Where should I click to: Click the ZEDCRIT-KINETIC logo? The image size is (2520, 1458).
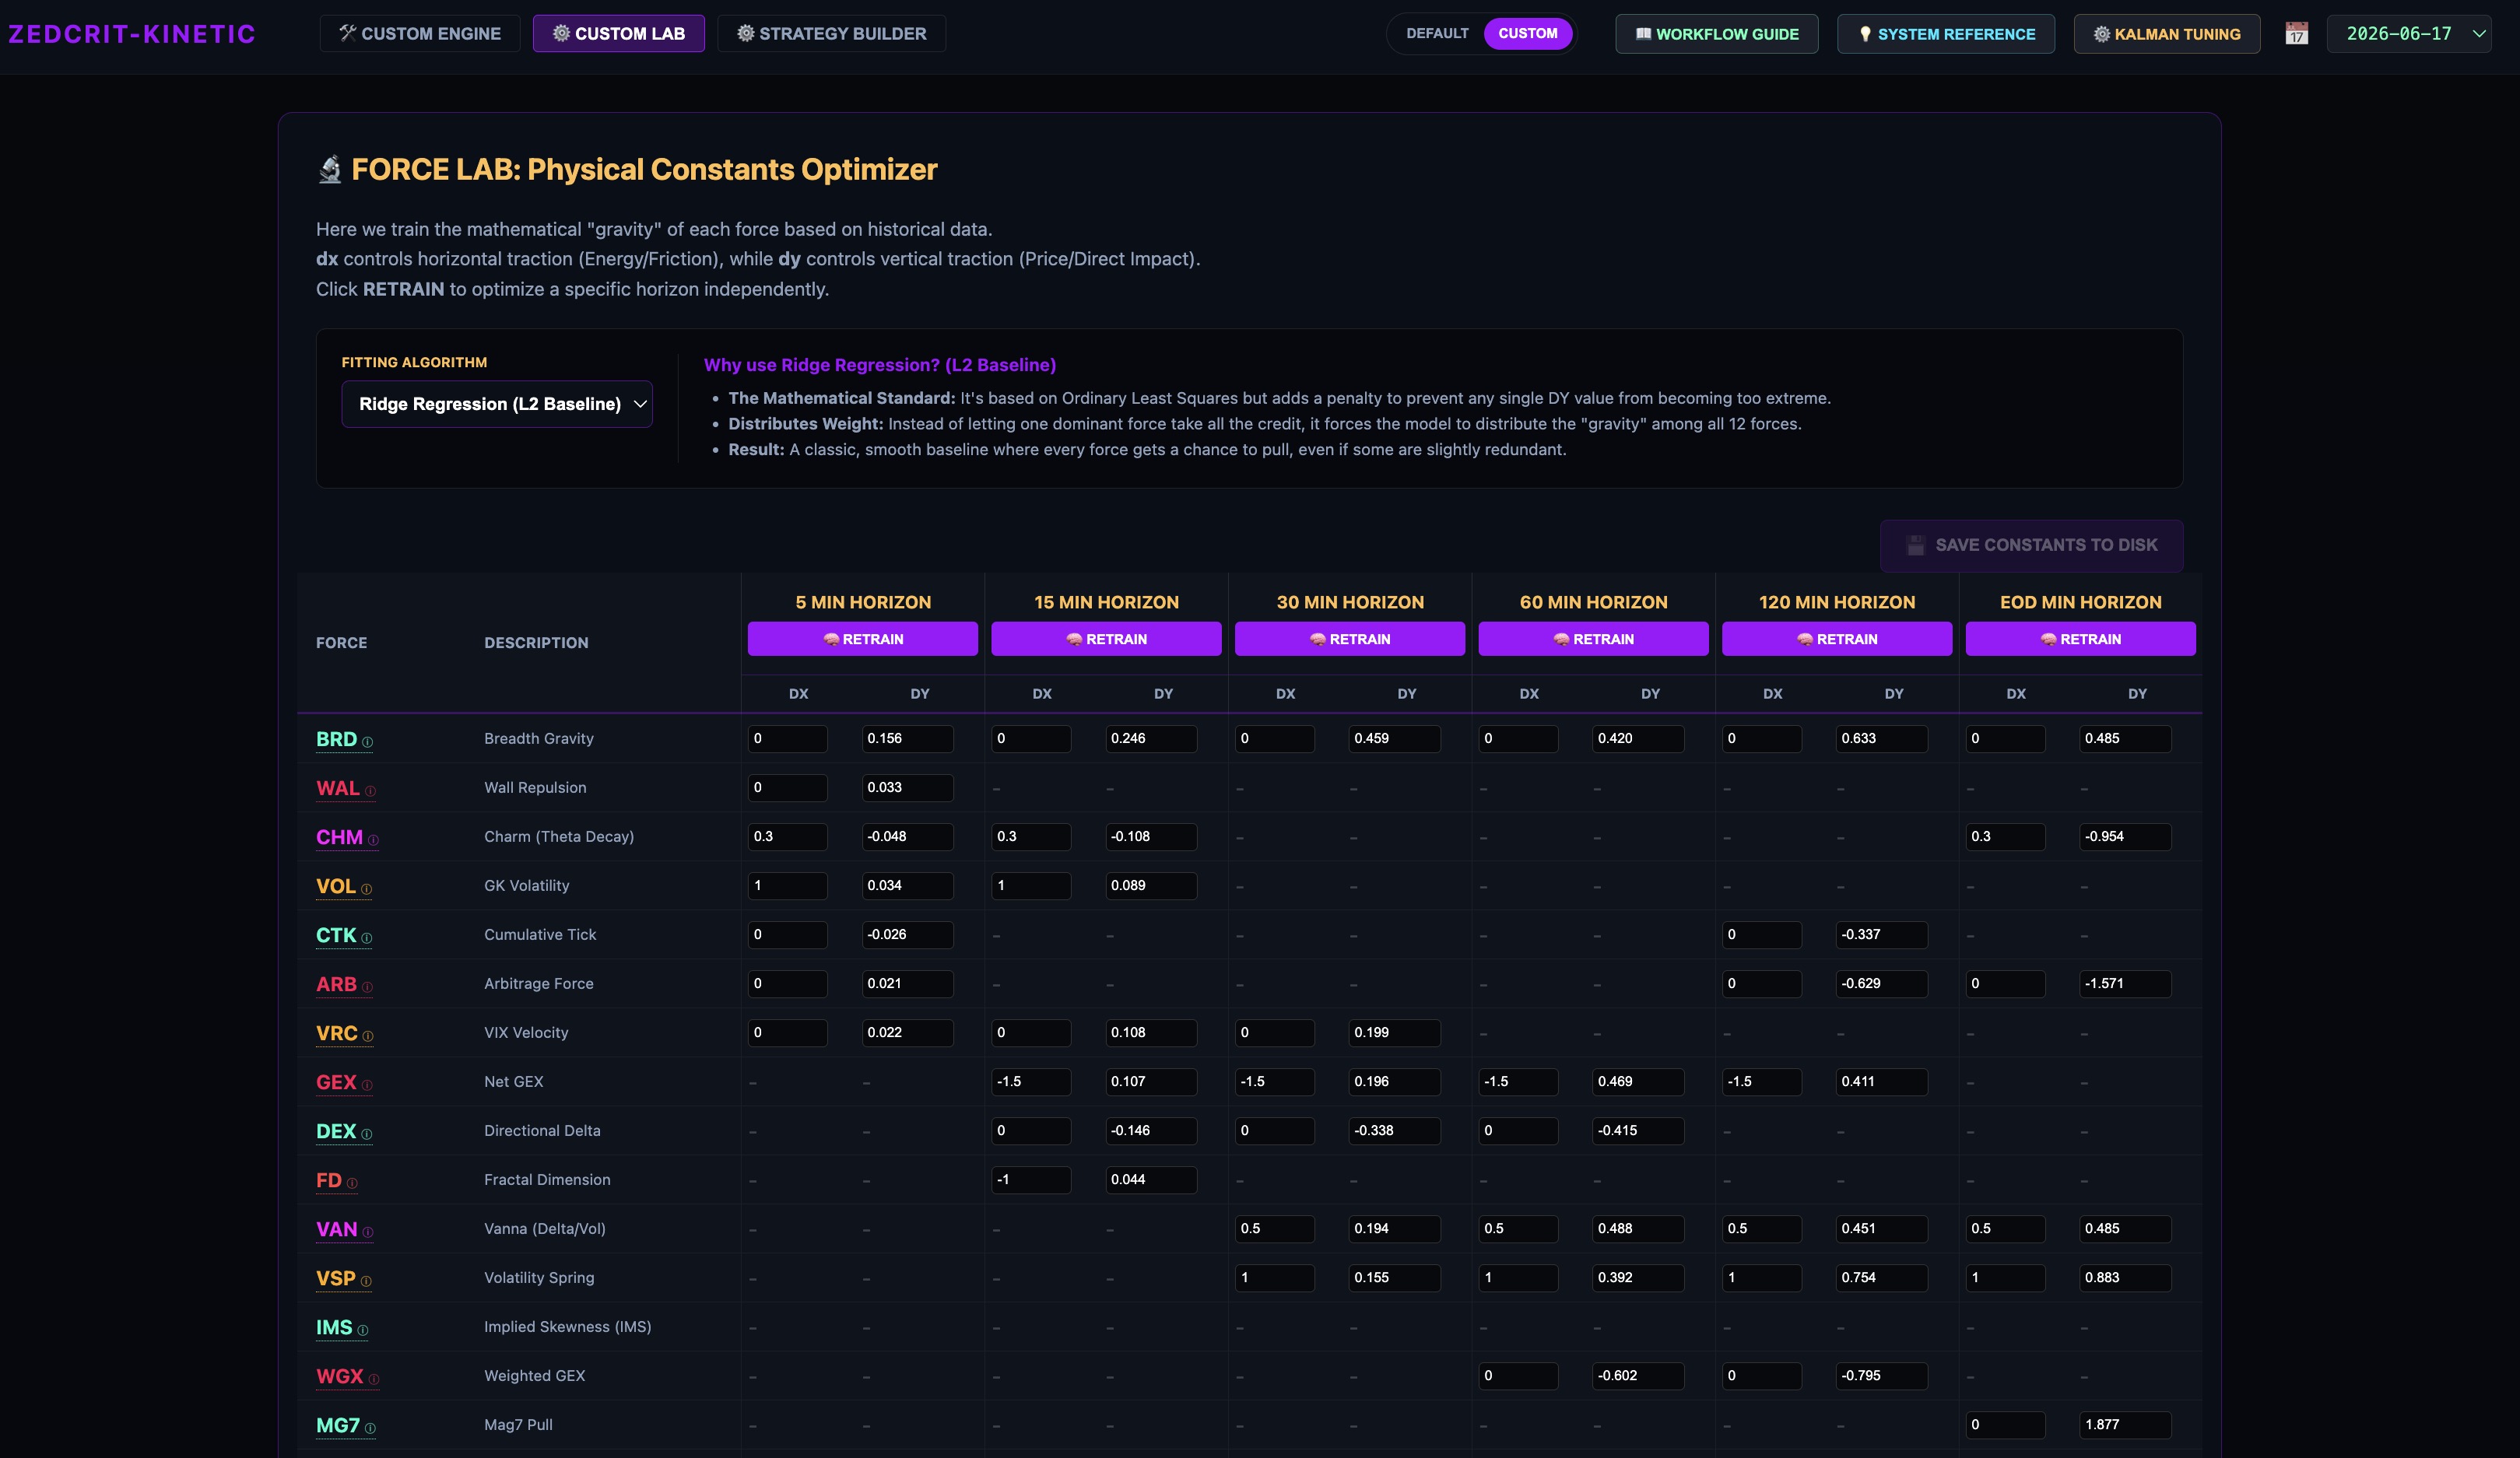pos(132,34)
